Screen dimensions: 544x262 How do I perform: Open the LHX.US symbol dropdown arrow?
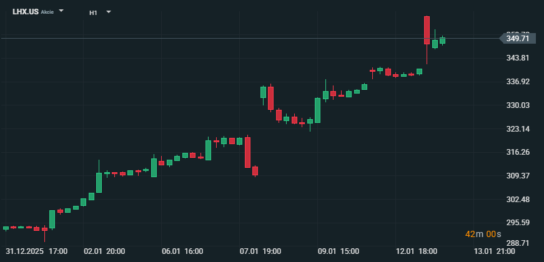tap(61, 11)
